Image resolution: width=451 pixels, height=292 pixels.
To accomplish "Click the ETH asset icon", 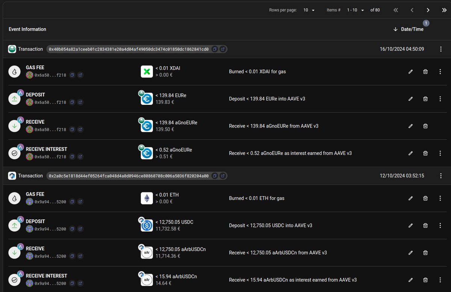I will (147, 198).
